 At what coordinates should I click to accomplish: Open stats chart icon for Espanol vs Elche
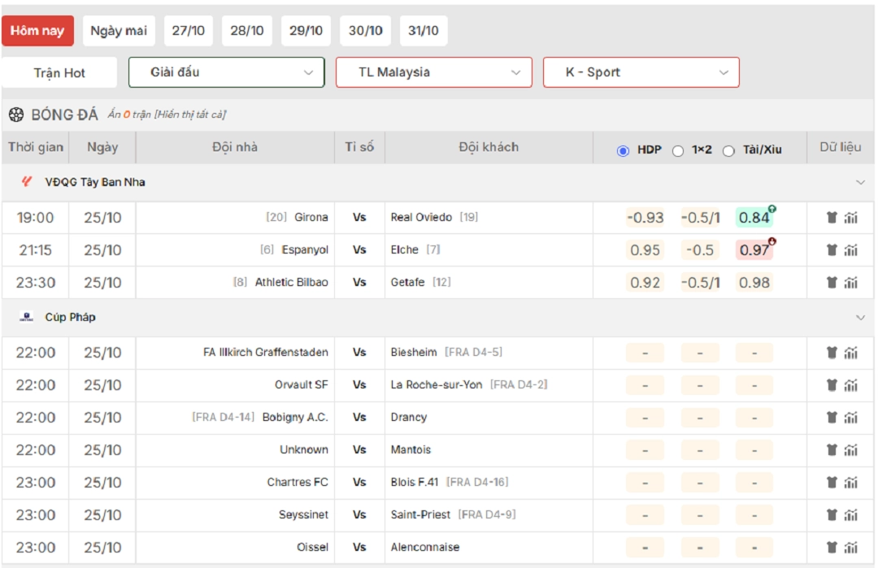tap(851, 250)
